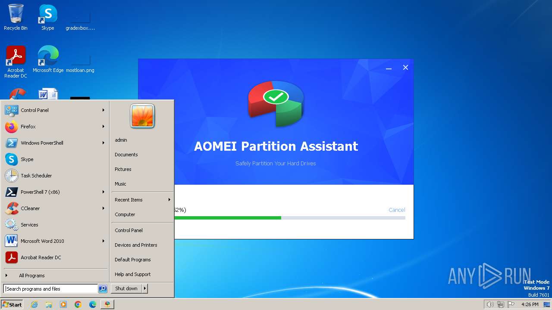Open Chrome from taskbar

[78, 304]
